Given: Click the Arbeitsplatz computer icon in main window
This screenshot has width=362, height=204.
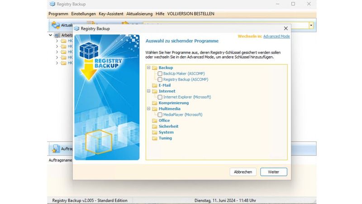Looking at the screenshot, I should pyautogui.click(x=57, y=35).
